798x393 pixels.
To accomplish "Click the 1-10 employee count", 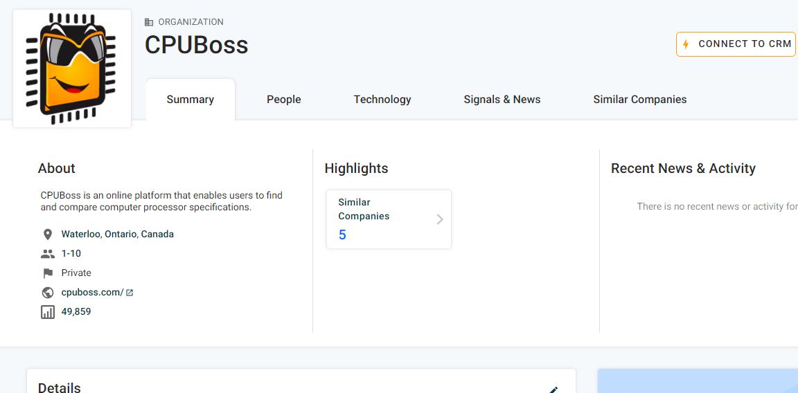I will pyautogui.click(x=71, y=254).
